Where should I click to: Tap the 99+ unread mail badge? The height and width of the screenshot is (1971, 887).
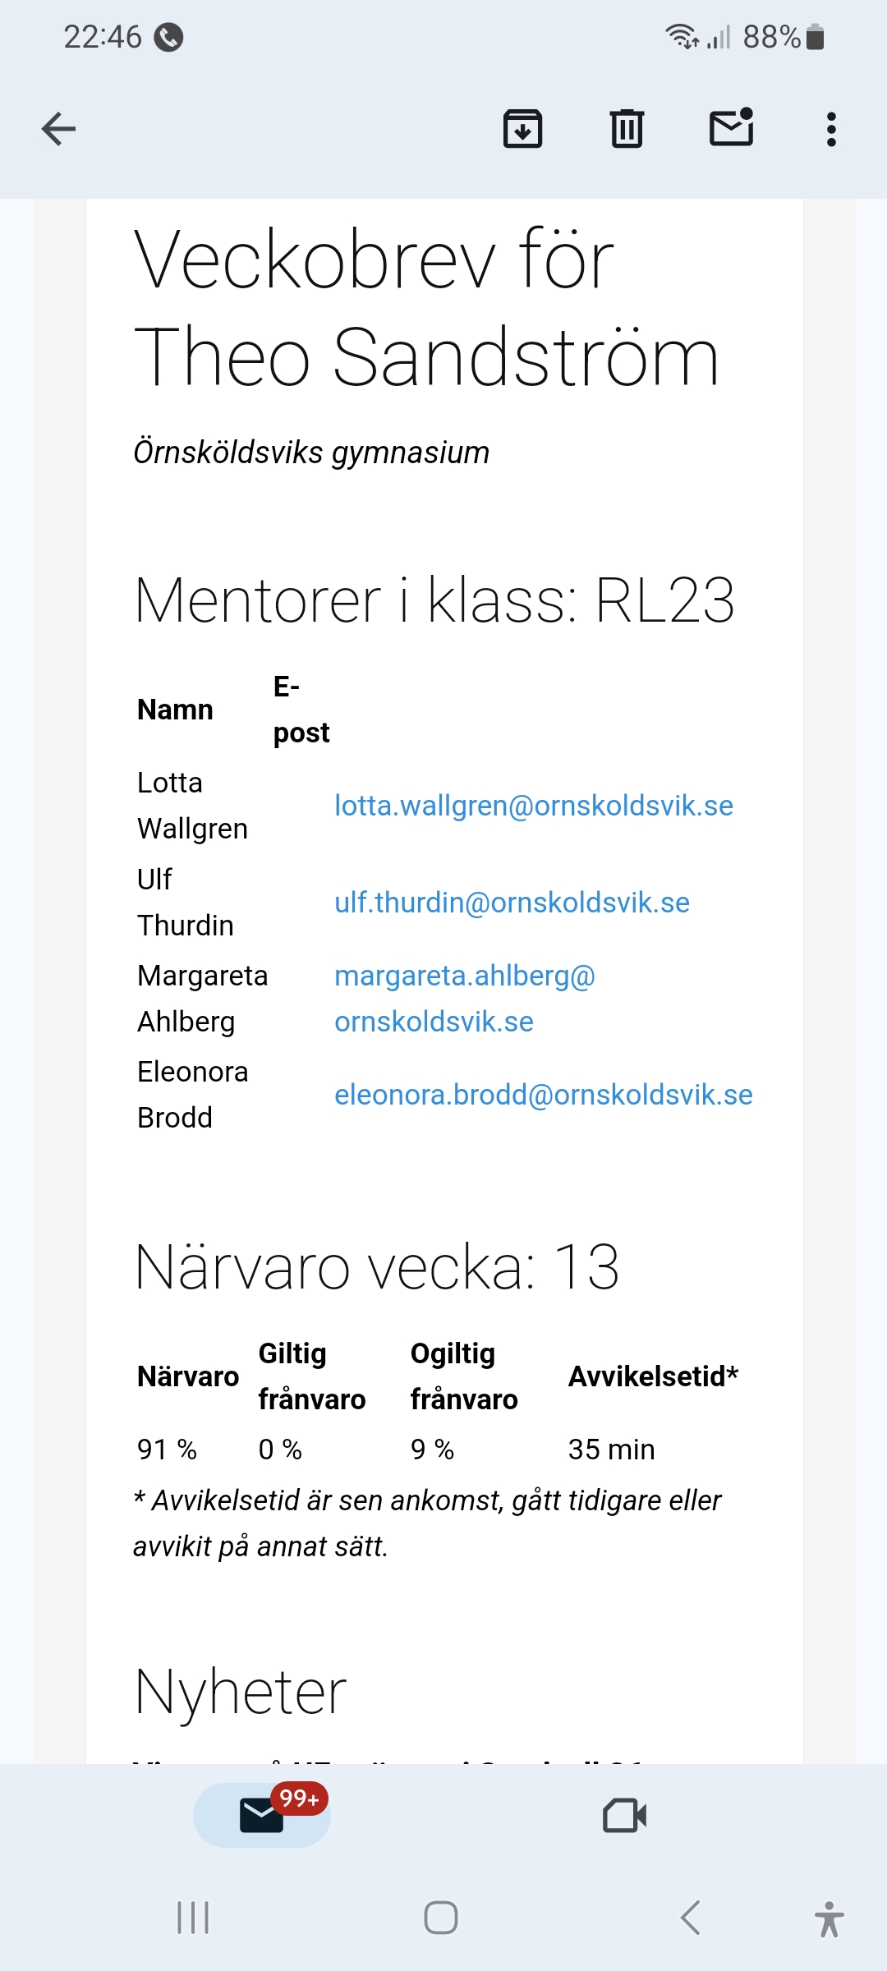pyautogui.click(x=299, y=1799)
